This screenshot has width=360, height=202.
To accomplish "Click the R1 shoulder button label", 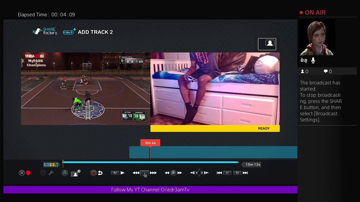I will pyautogui.click(x=237, y=173).
